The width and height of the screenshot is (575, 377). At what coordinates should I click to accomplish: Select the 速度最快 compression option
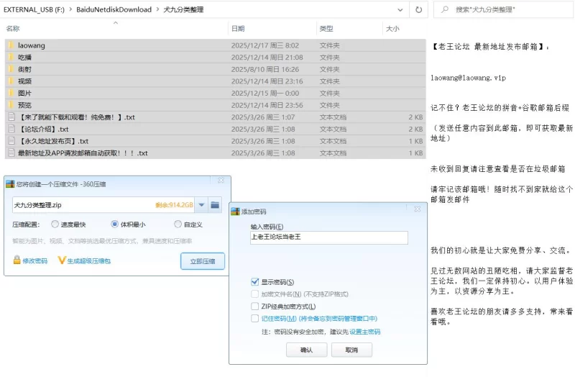point(55,224)
